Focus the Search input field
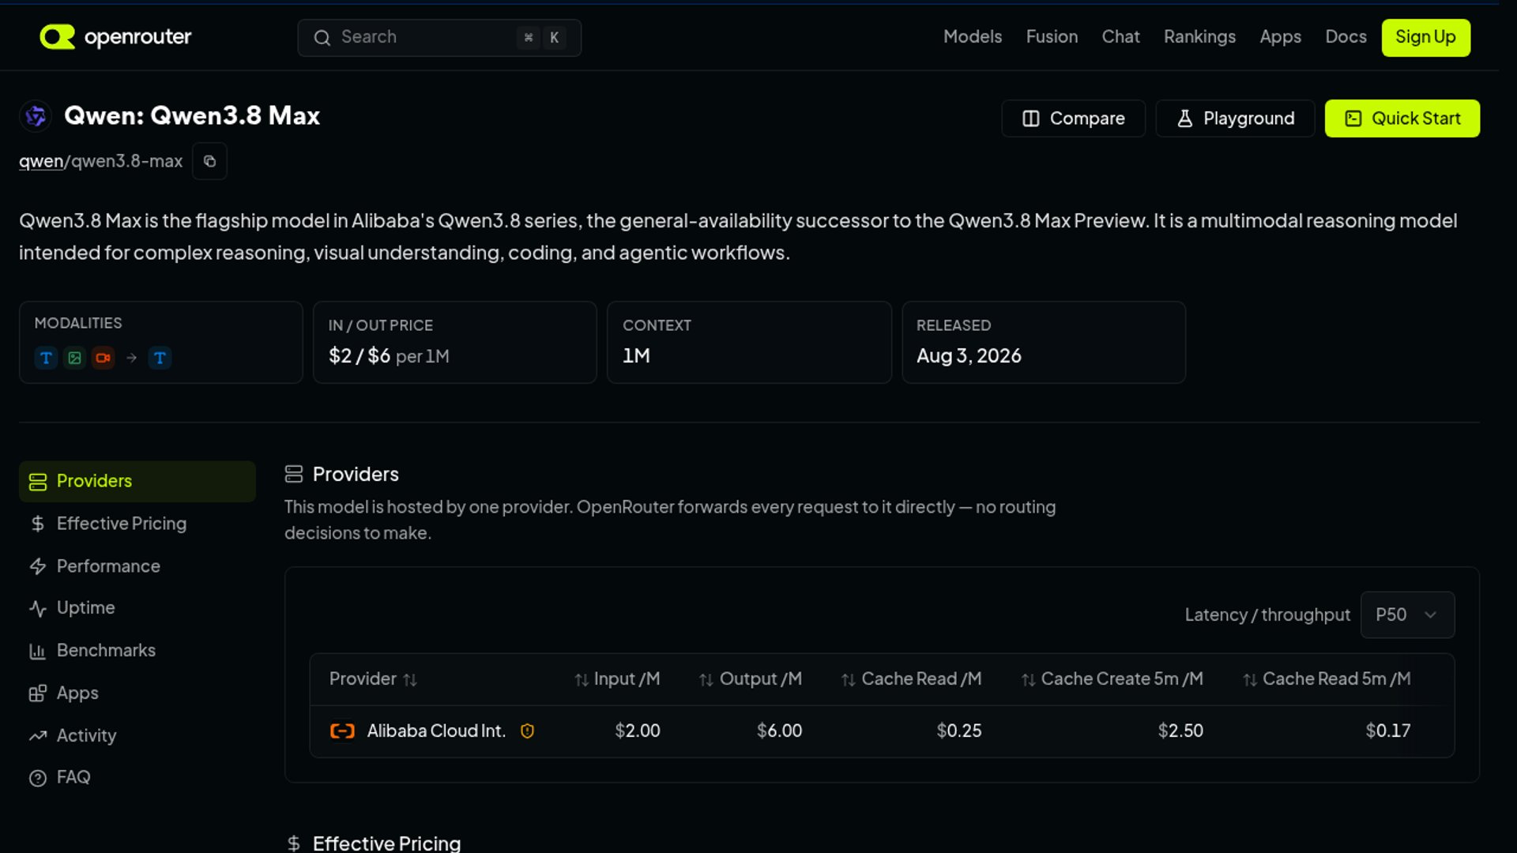Image resolution: width=1517 pixels, height=853 pixels. [x=439, y=38]
